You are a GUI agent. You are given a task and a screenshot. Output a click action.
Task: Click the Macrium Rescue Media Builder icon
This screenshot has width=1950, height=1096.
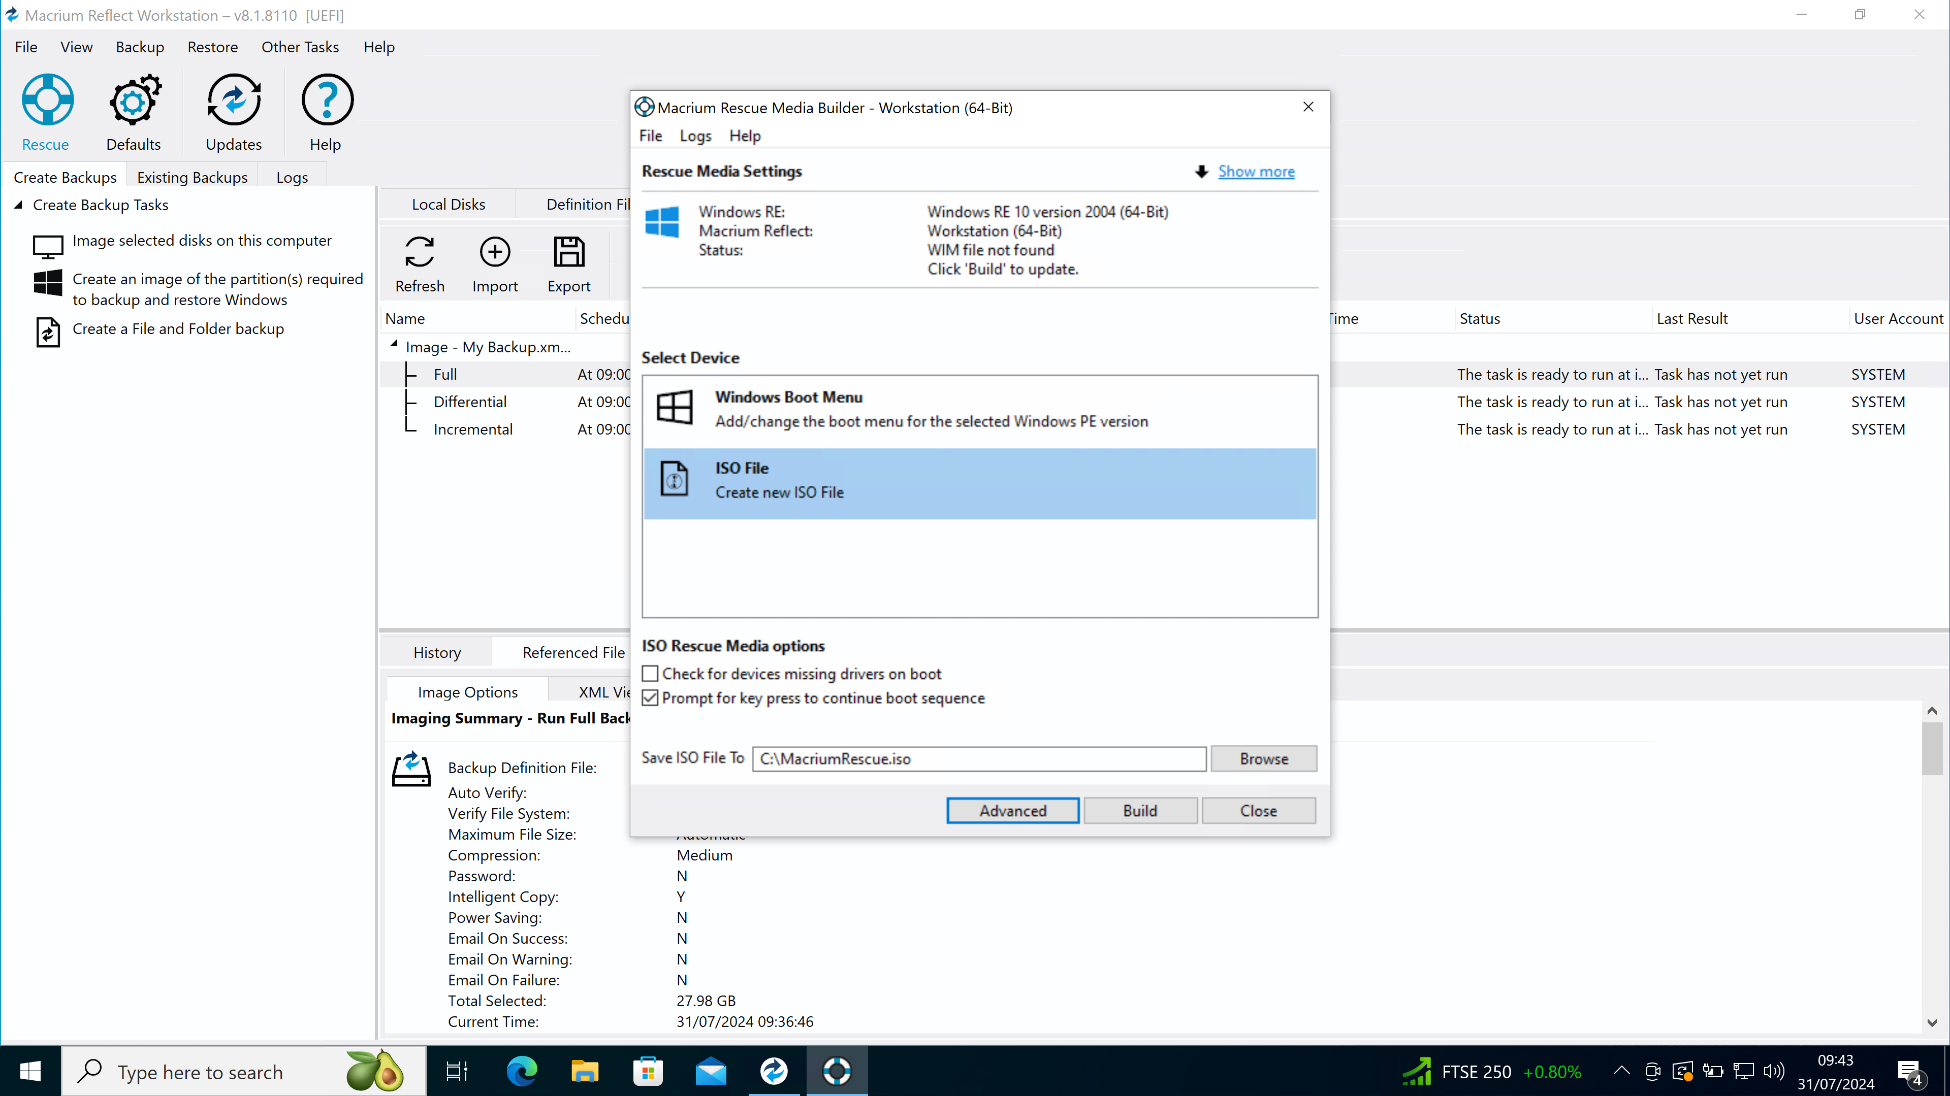click(644, 107)
